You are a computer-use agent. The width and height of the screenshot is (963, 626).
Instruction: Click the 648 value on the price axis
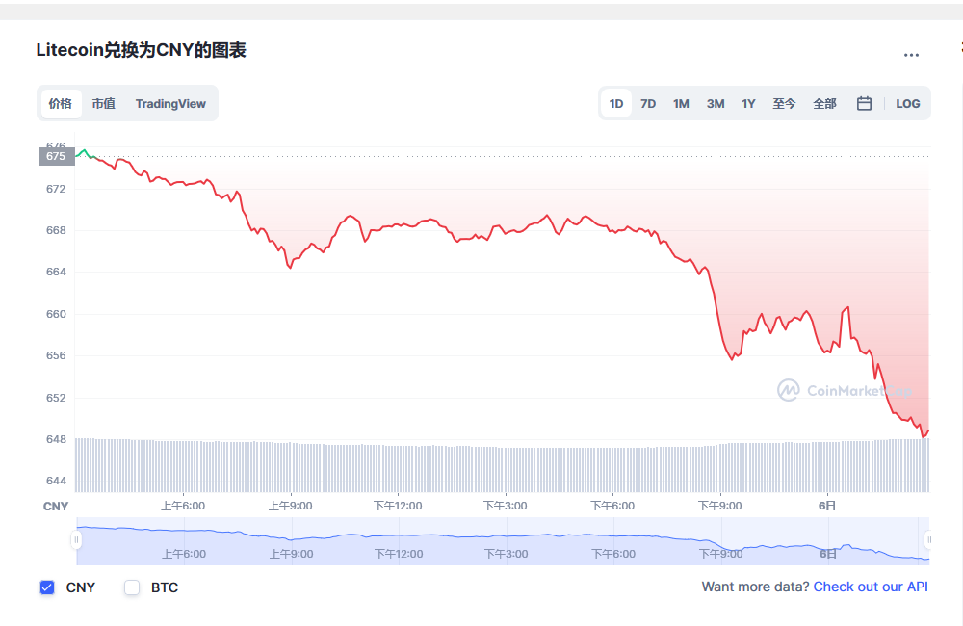[56, 439]
